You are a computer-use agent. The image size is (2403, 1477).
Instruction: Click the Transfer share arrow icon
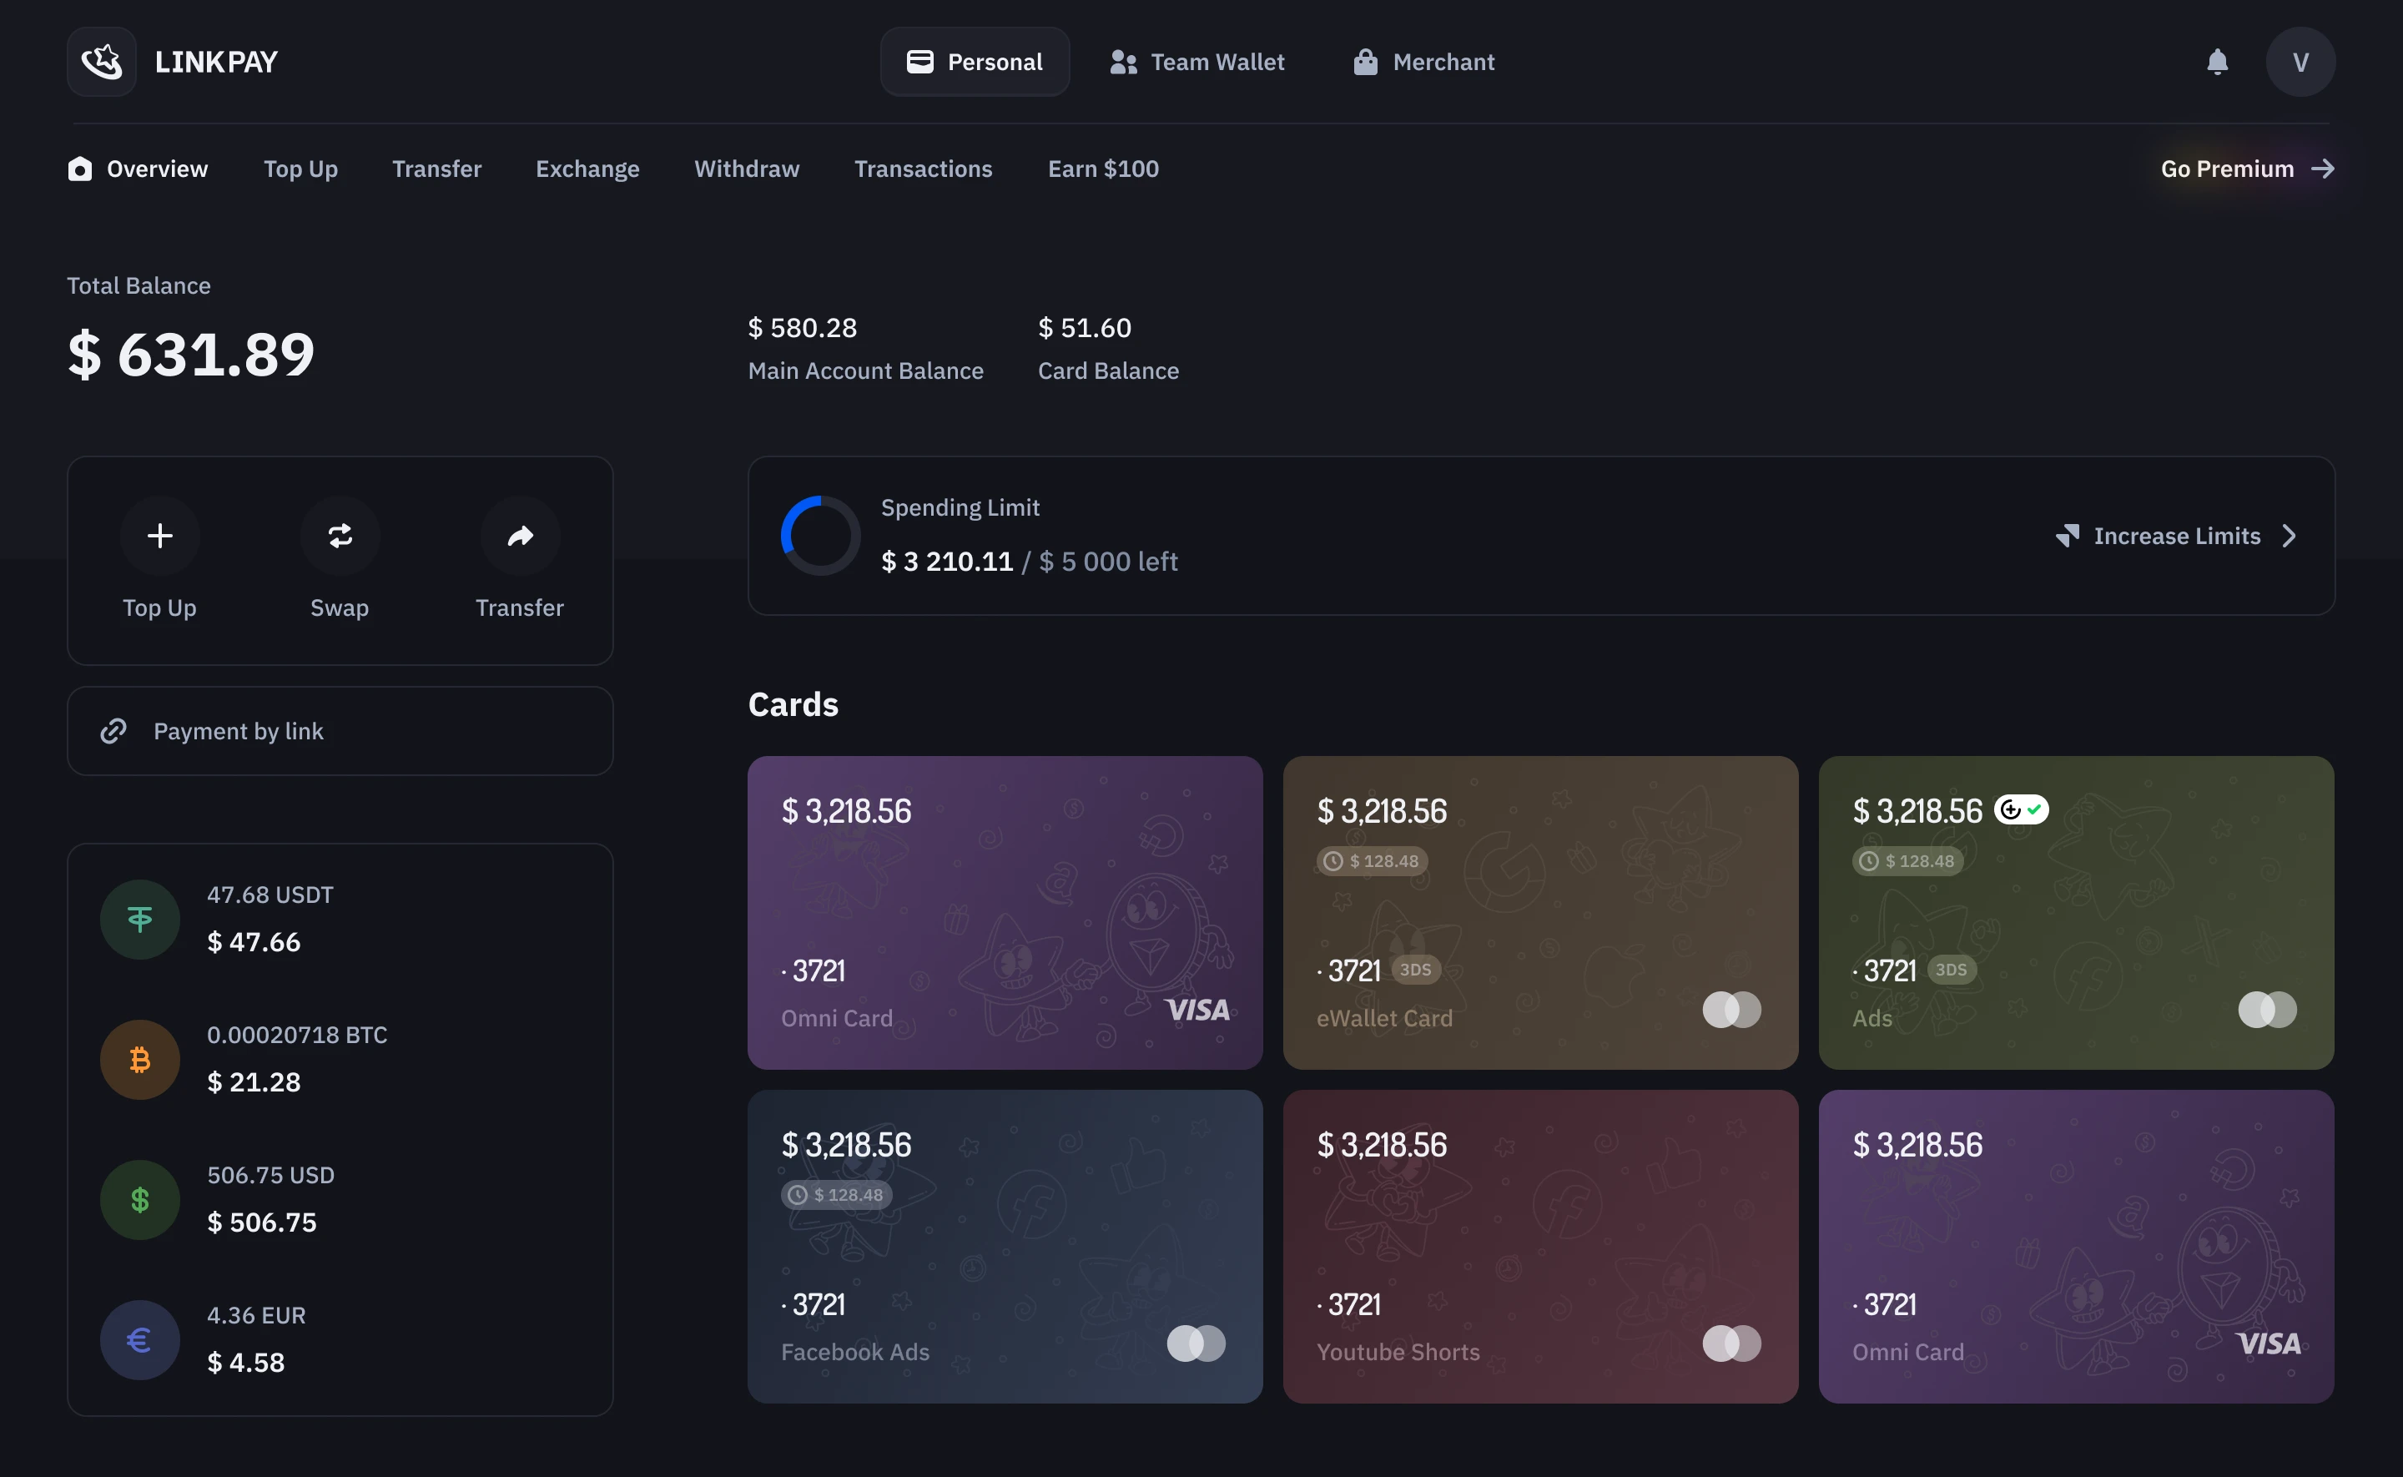(520, 536)
